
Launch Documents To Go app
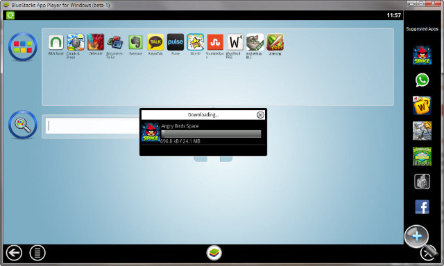click(x=115, y=43)
